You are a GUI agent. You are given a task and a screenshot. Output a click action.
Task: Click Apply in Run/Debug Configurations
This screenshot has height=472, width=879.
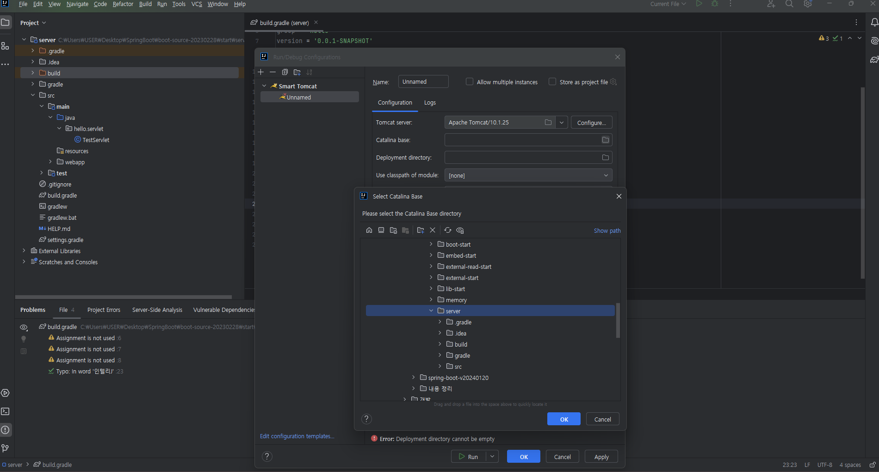[x=601, y=457]
